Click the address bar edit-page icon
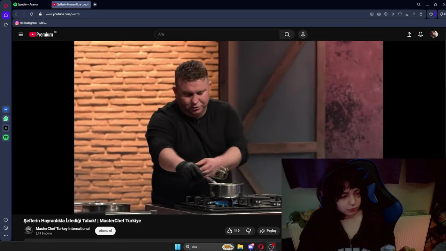Screen dimensions: 446x251 tap(372, 14)
